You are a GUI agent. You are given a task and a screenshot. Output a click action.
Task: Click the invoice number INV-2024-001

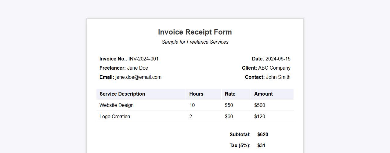tap(143, 59)
